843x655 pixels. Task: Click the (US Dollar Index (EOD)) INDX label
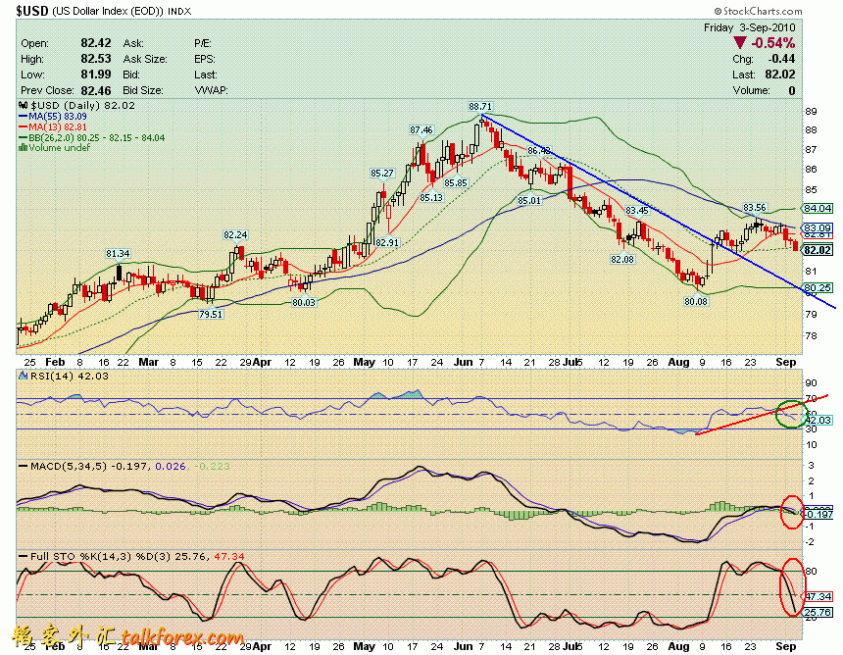click(122, 11)
